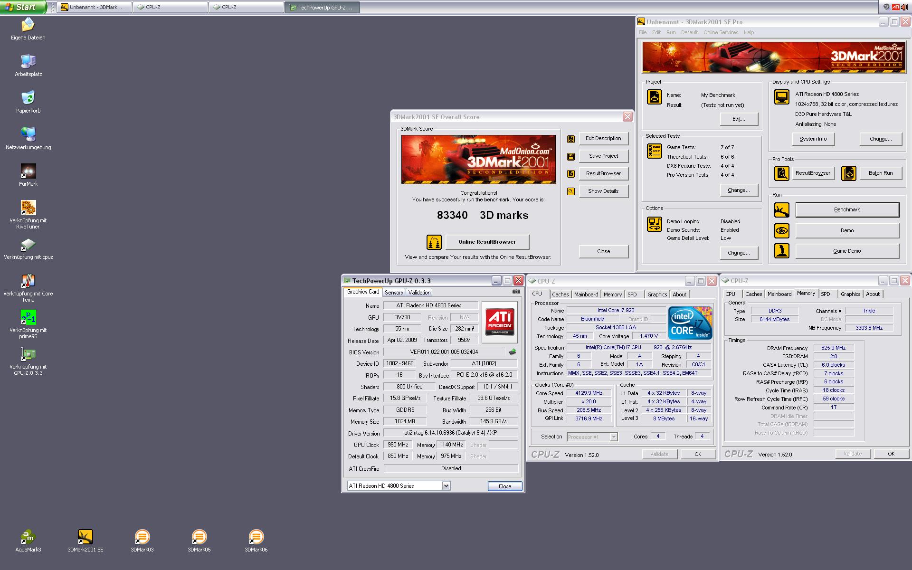
Task: Click the Start button on taskbar
Action: (x=23, y=7)
